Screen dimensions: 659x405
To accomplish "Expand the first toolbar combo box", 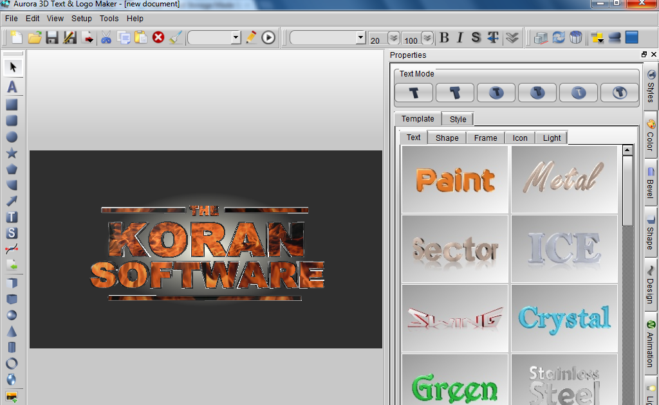I will [236, 38].
